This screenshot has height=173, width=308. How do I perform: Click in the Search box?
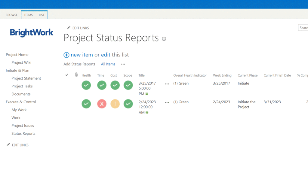pos(303,28)
